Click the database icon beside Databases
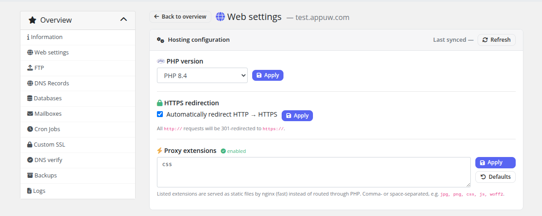The image size is (542, 216). (30, 98)
